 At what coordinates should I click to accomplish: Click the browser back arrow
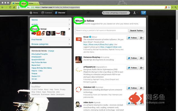3,7
